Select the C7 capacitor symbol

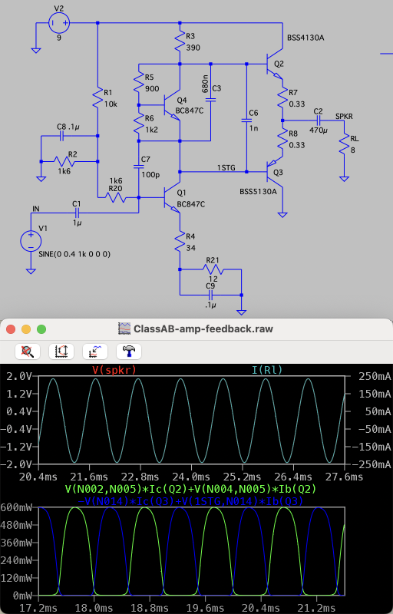[139, 167]
